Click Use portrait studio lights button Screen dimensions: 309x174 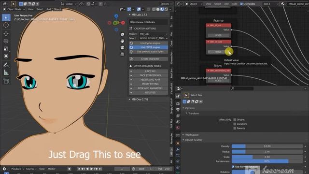coord(148,52)
